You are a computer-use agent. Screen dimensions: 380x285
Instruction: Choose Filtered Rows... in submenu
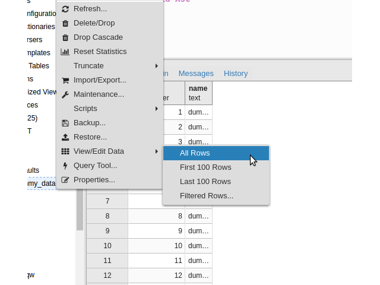pyautogui.click(x=216, y=196)
